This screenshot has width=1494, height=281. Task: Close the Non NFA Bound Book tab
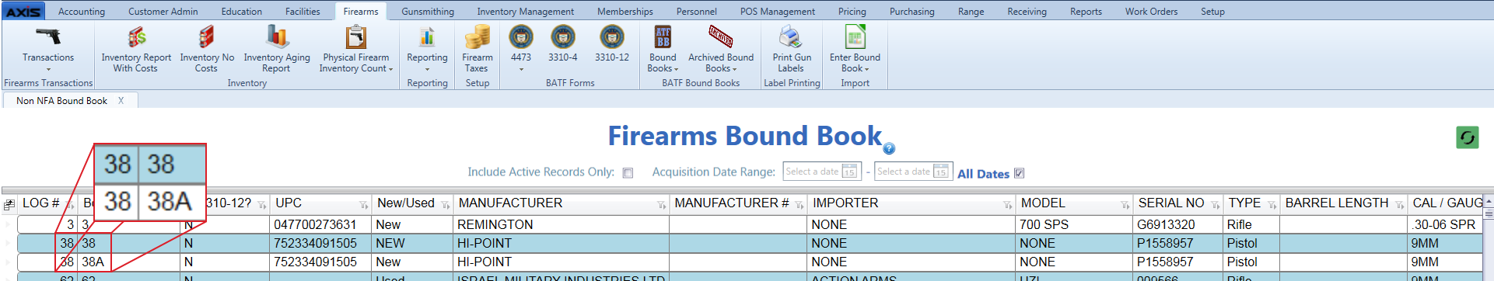point(121,101)
